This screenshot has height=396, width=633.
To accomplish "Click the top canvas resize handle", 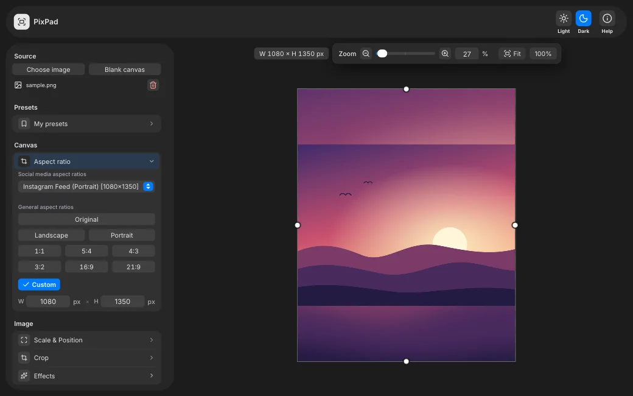I will pyautogui.click(x=406, y=89).
